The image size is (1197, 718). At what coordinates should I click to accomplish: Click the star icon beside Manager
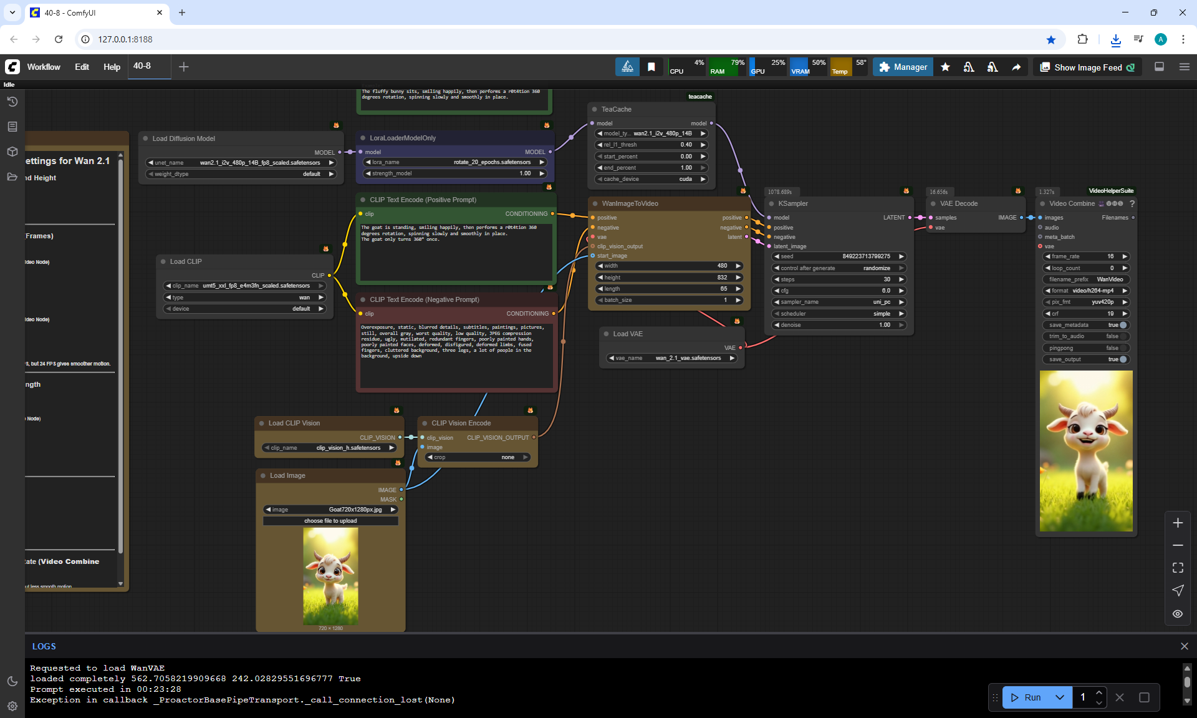pyautogui.click(x=945, y=67)
